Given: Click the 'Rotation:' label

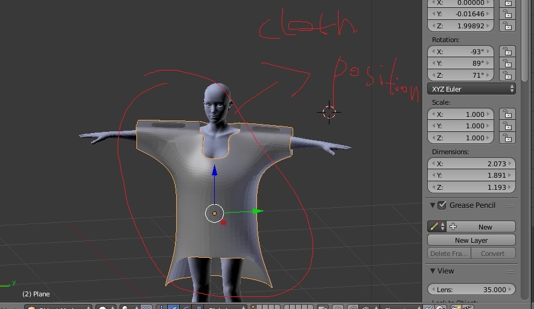Looking at the screenshot, I should [445, 40].
